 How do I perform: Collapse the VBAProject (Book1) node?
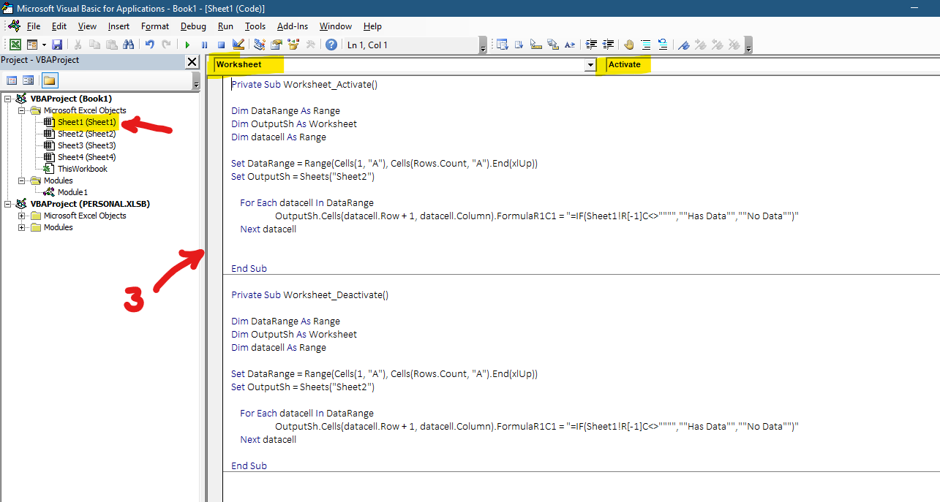pyautogui.click(x=7, y=99)
